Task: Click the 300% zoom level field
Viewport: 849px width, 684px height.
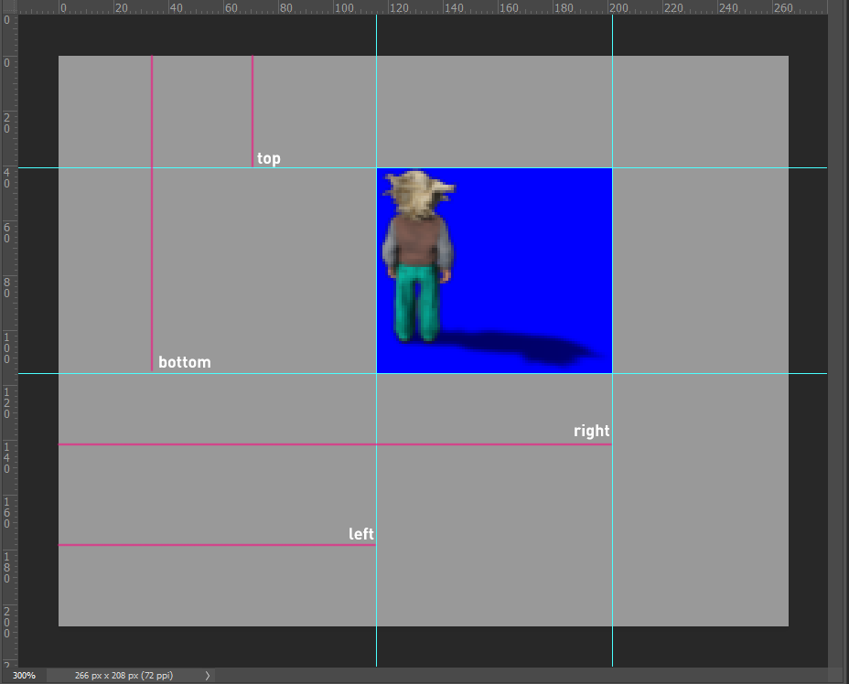Action: click(24, 676)
